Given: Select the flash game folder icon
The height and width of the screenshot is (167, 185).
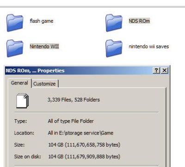Looking at the screenshot, I should 15,23.
